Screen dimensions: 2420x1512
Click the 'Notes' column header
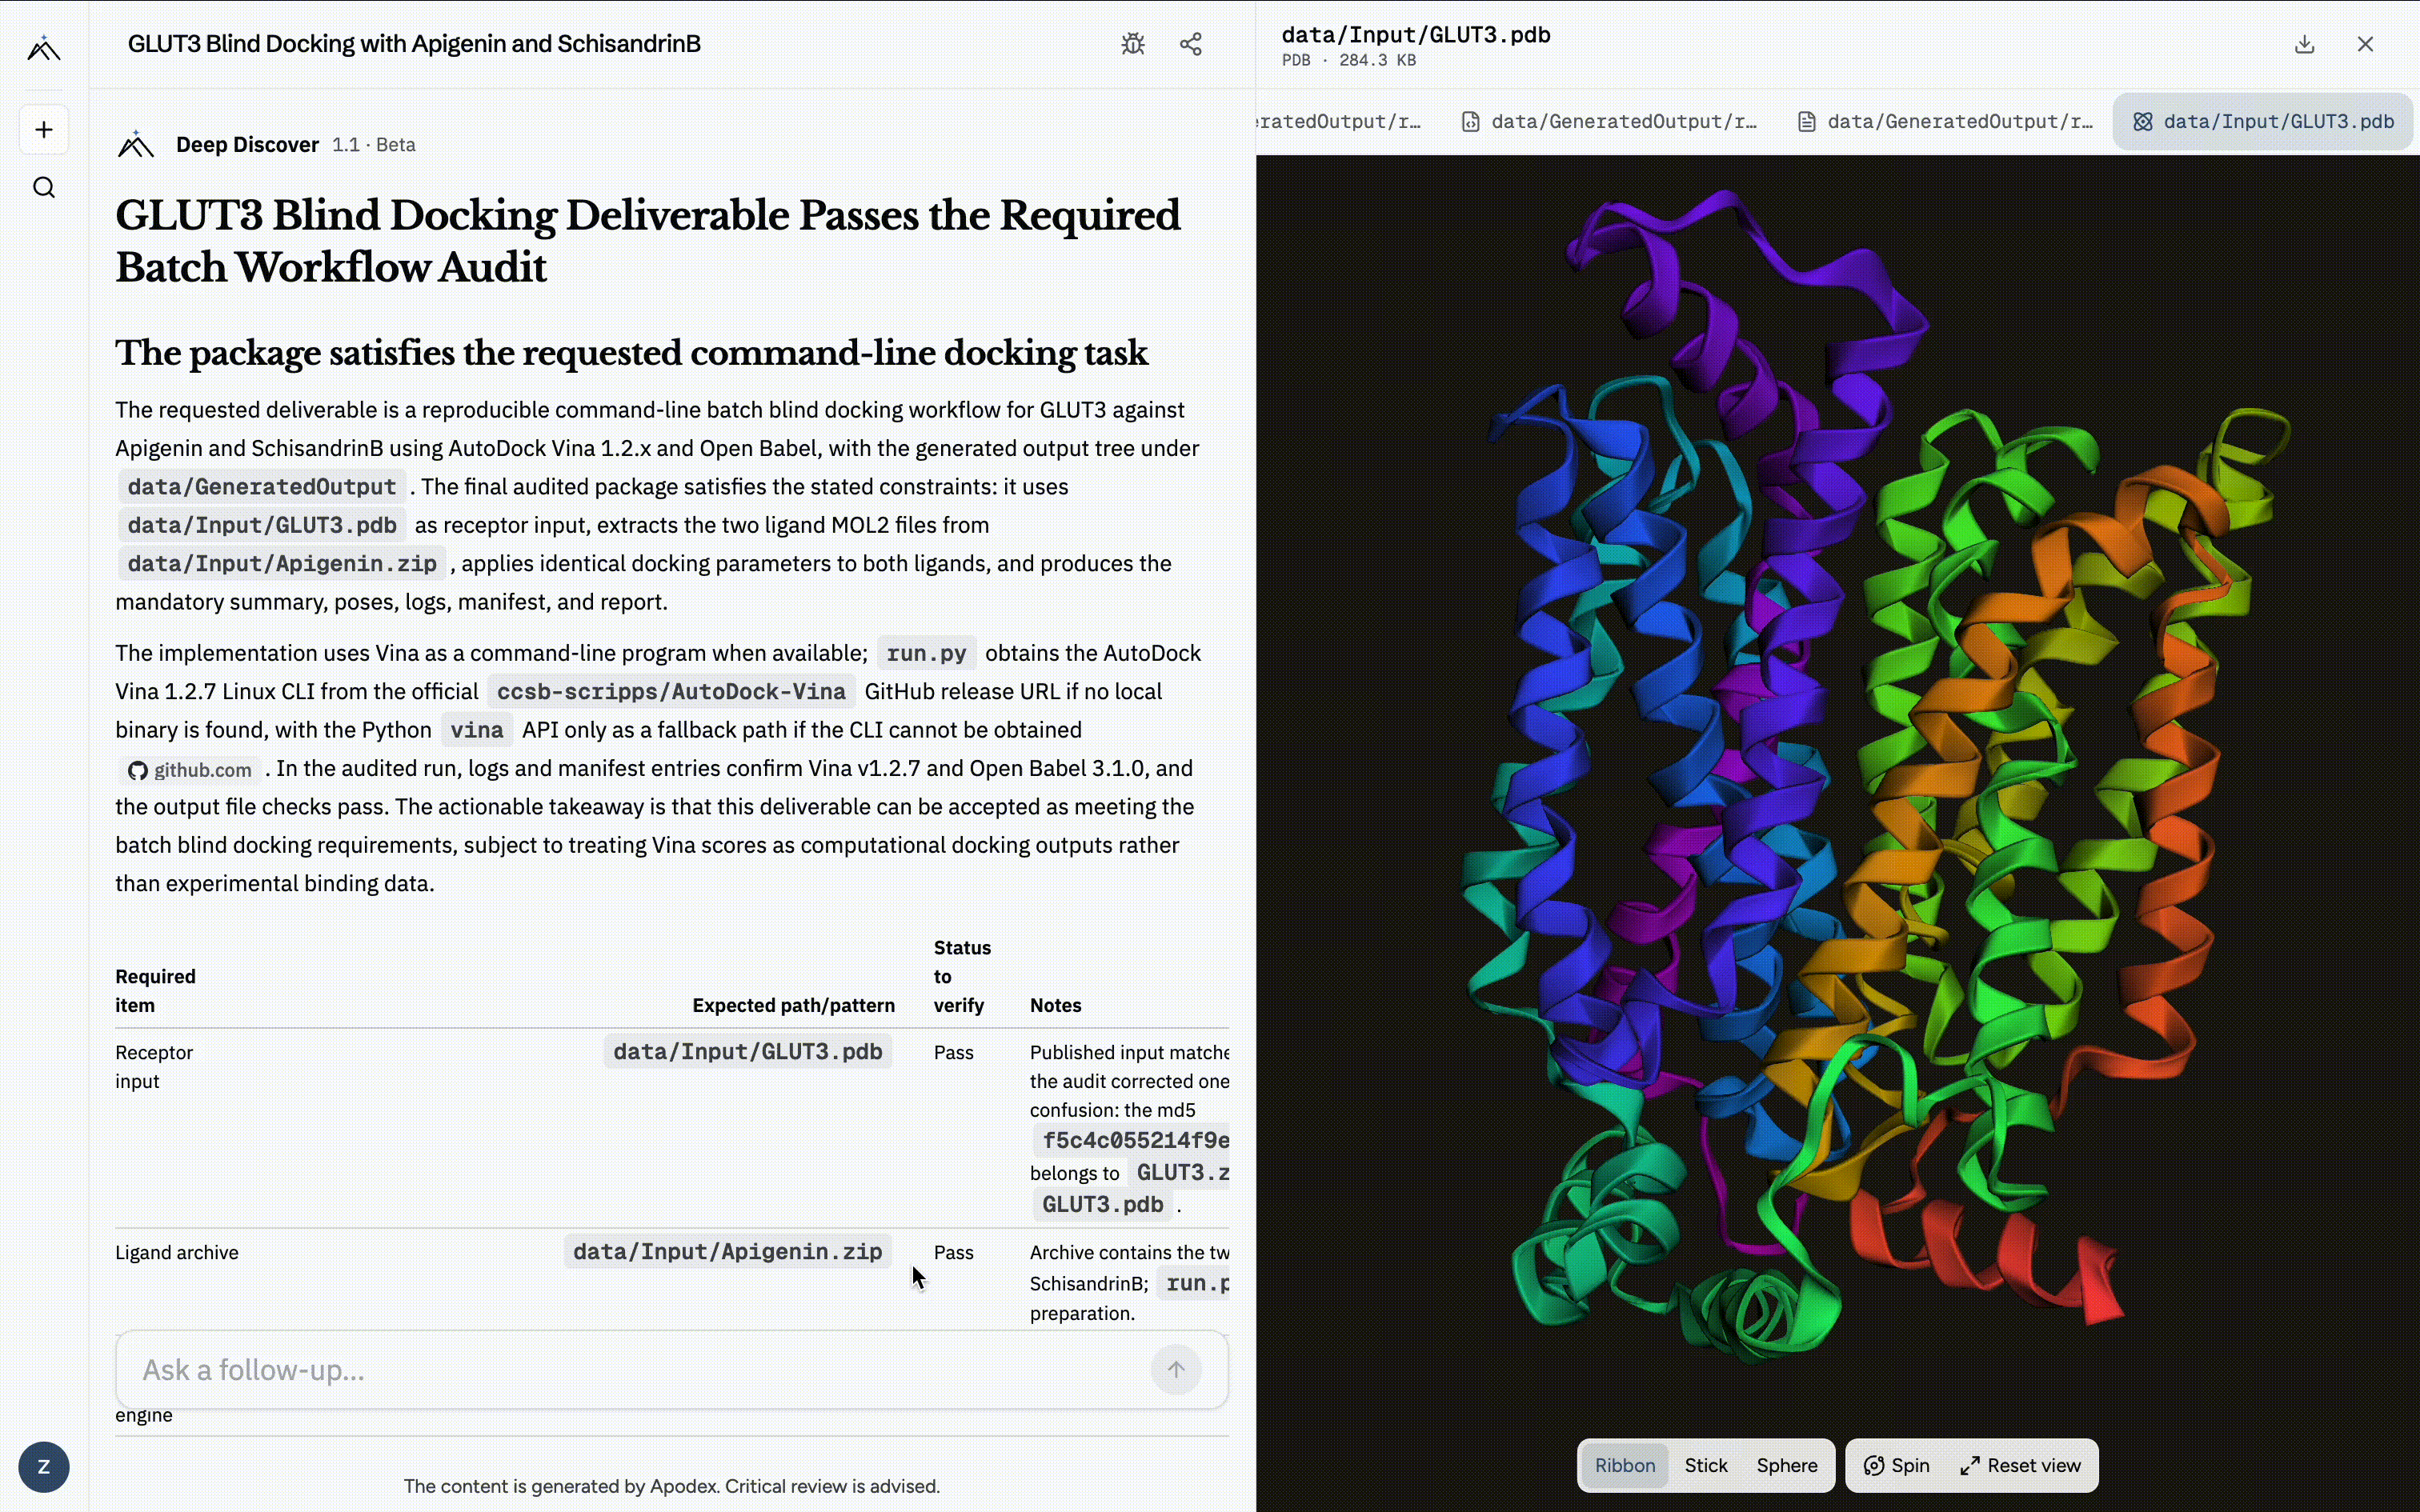1056,1006
